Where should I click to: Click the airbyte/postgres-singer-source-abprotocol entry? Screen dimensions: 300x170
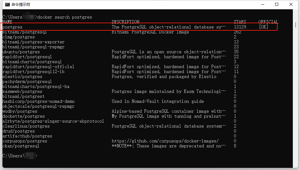click(x=53, y=121)
